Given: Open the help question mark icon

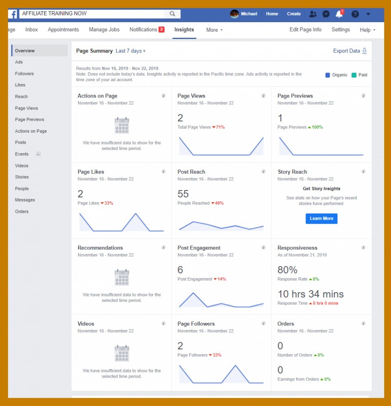Looking at the screenshot, I should coord(355,14).
